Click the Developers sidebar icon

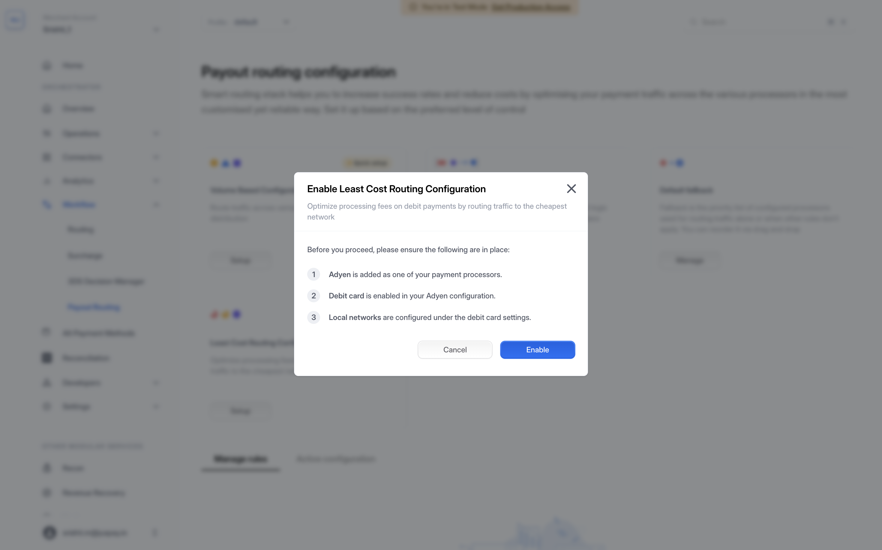[x=47, y=383]
